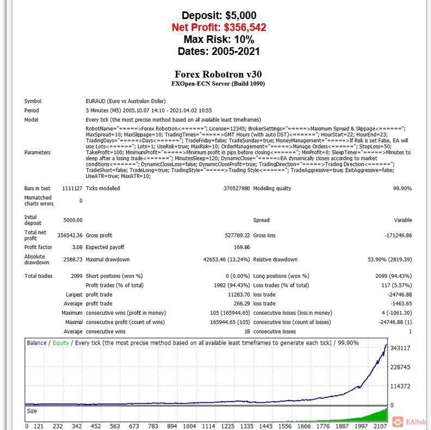Click the profit trades value "1982 (94.43%)"
The width and height of the screenshot is (431, 430).
pyautogui.click(x=232, y=285)
